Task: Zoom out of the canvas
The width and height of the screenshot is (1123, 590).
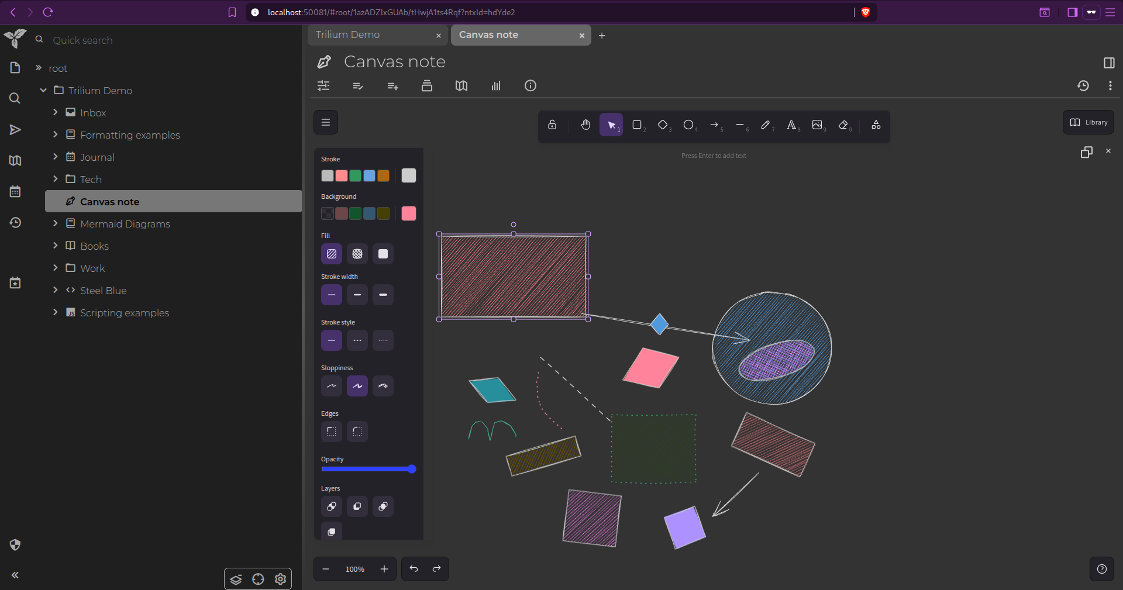Action: click(326, 569)
